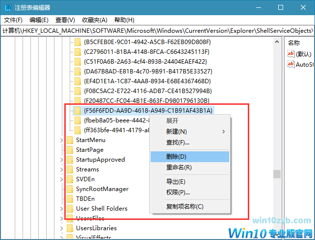Click the tree scrollbar up arrow
The height and width of the screenshot is (240, 315).
tap(277, 42)
